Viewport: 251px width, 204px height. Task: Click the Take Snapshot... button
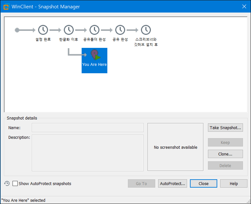pos(225,128)
